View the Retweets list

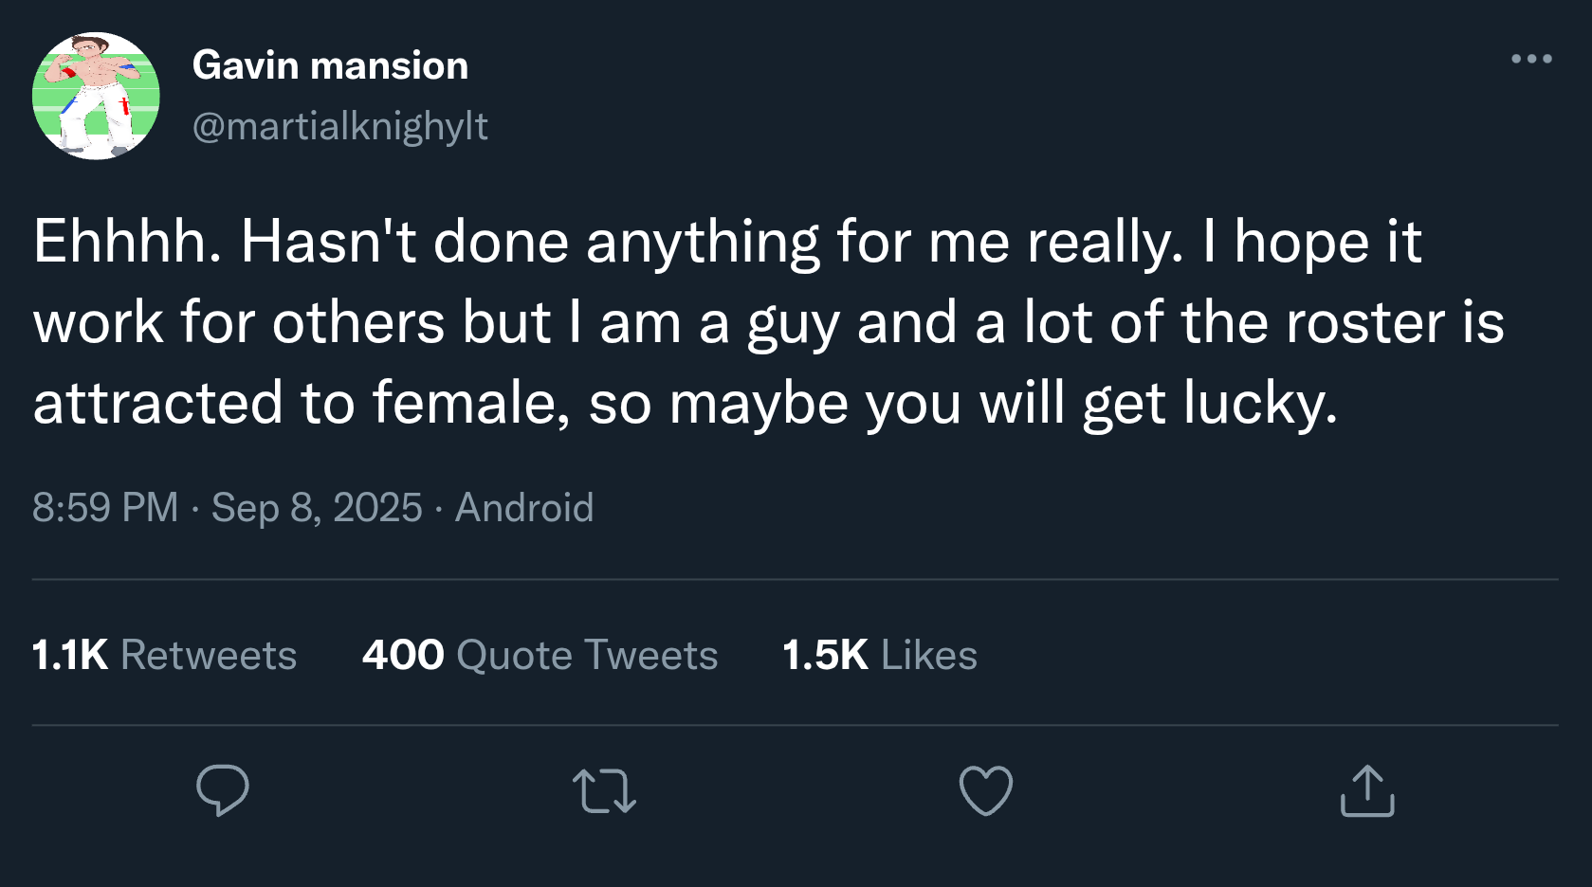click(209, 655)
